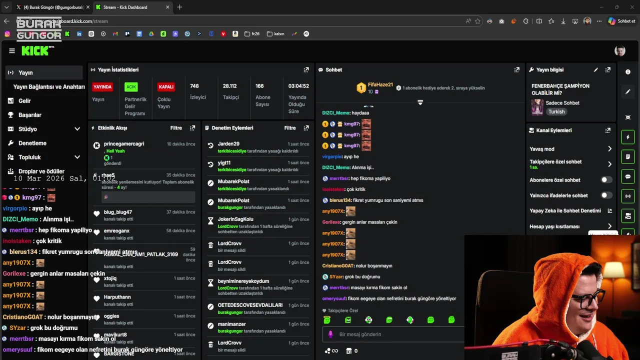Click the green document icon in right sidebar
The height and width of the screenshot is (360, 640).
[x=628, y=157]
